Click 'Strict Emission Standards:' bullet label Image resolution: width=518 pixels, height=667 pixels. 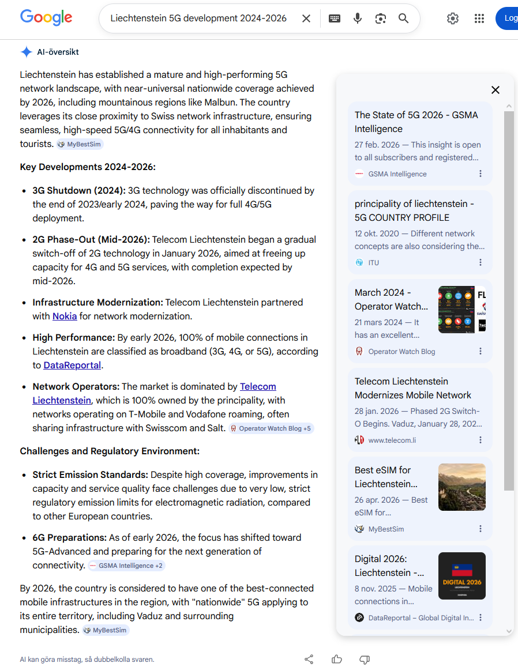click(90, 474)
